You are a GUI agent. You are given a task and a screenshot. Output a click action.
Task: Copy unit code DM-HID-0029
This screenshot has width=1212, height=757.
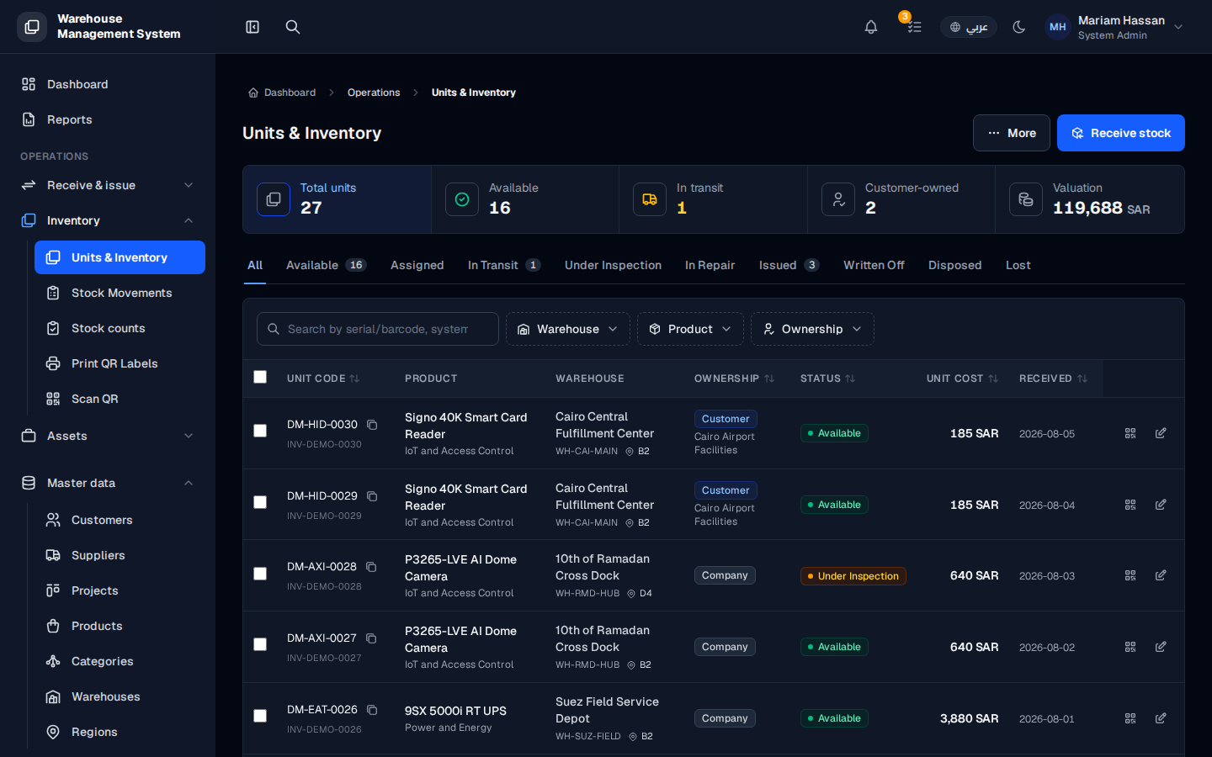point(372,496)
